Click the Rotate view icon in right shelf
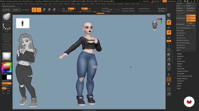 coord(169,64)
